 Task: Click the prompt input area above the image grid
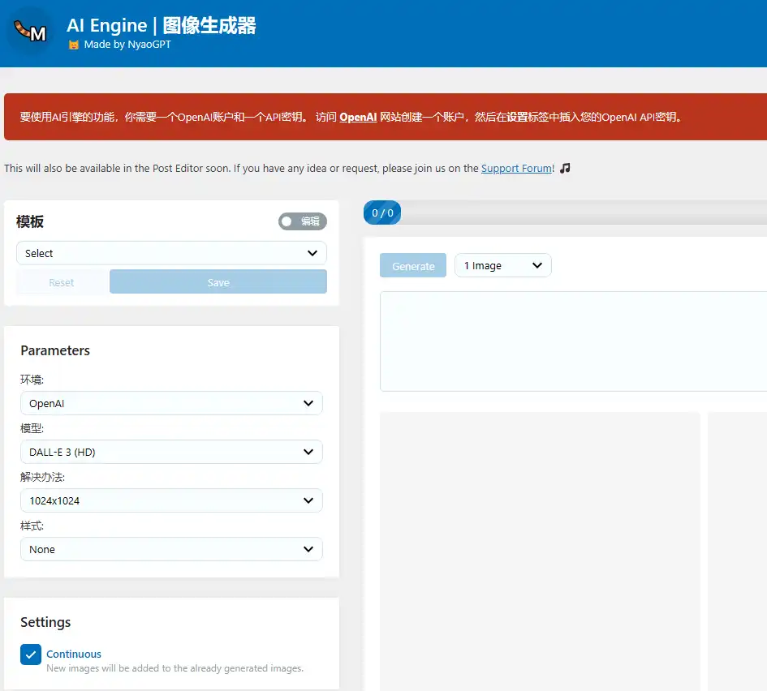(572, 341)
